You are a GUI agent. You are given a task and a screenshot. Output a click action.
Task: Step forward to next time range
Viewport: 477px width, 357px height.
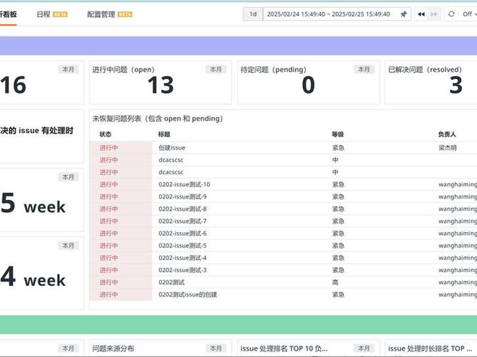click(434, 14)
